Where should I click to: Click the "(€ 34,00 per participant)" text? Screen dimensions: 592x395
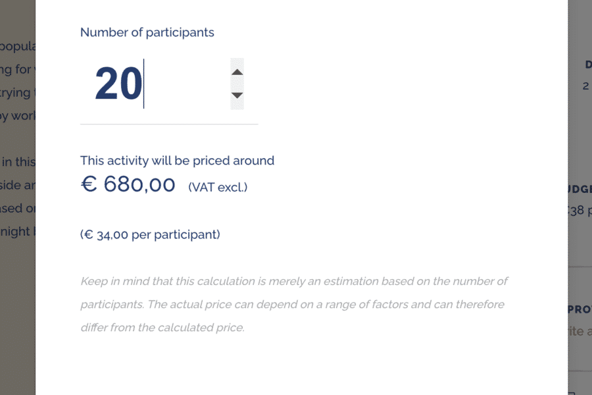click(150, 234)
